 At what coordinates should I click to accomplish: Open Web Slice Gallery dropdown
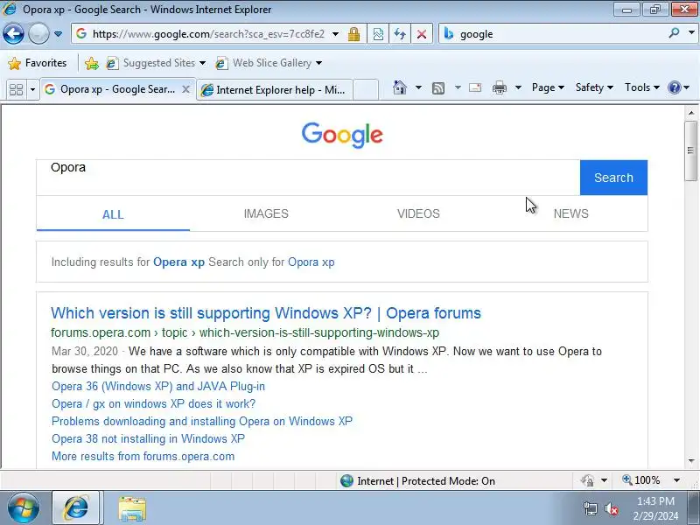(x=318, y=63)
